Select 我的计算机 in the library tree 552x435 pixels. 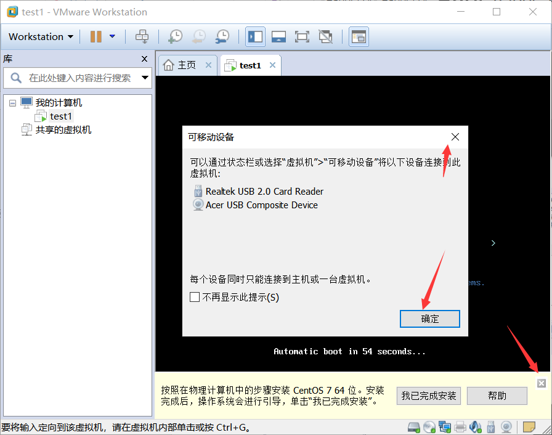pyautogui.click(x=59, y=103)
